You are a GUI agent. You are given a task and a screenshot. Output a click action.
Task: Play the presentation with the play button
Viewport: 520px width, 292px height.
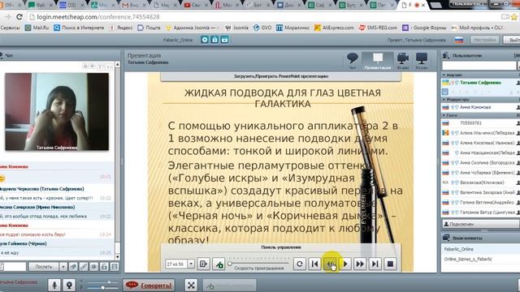[344, 264]
